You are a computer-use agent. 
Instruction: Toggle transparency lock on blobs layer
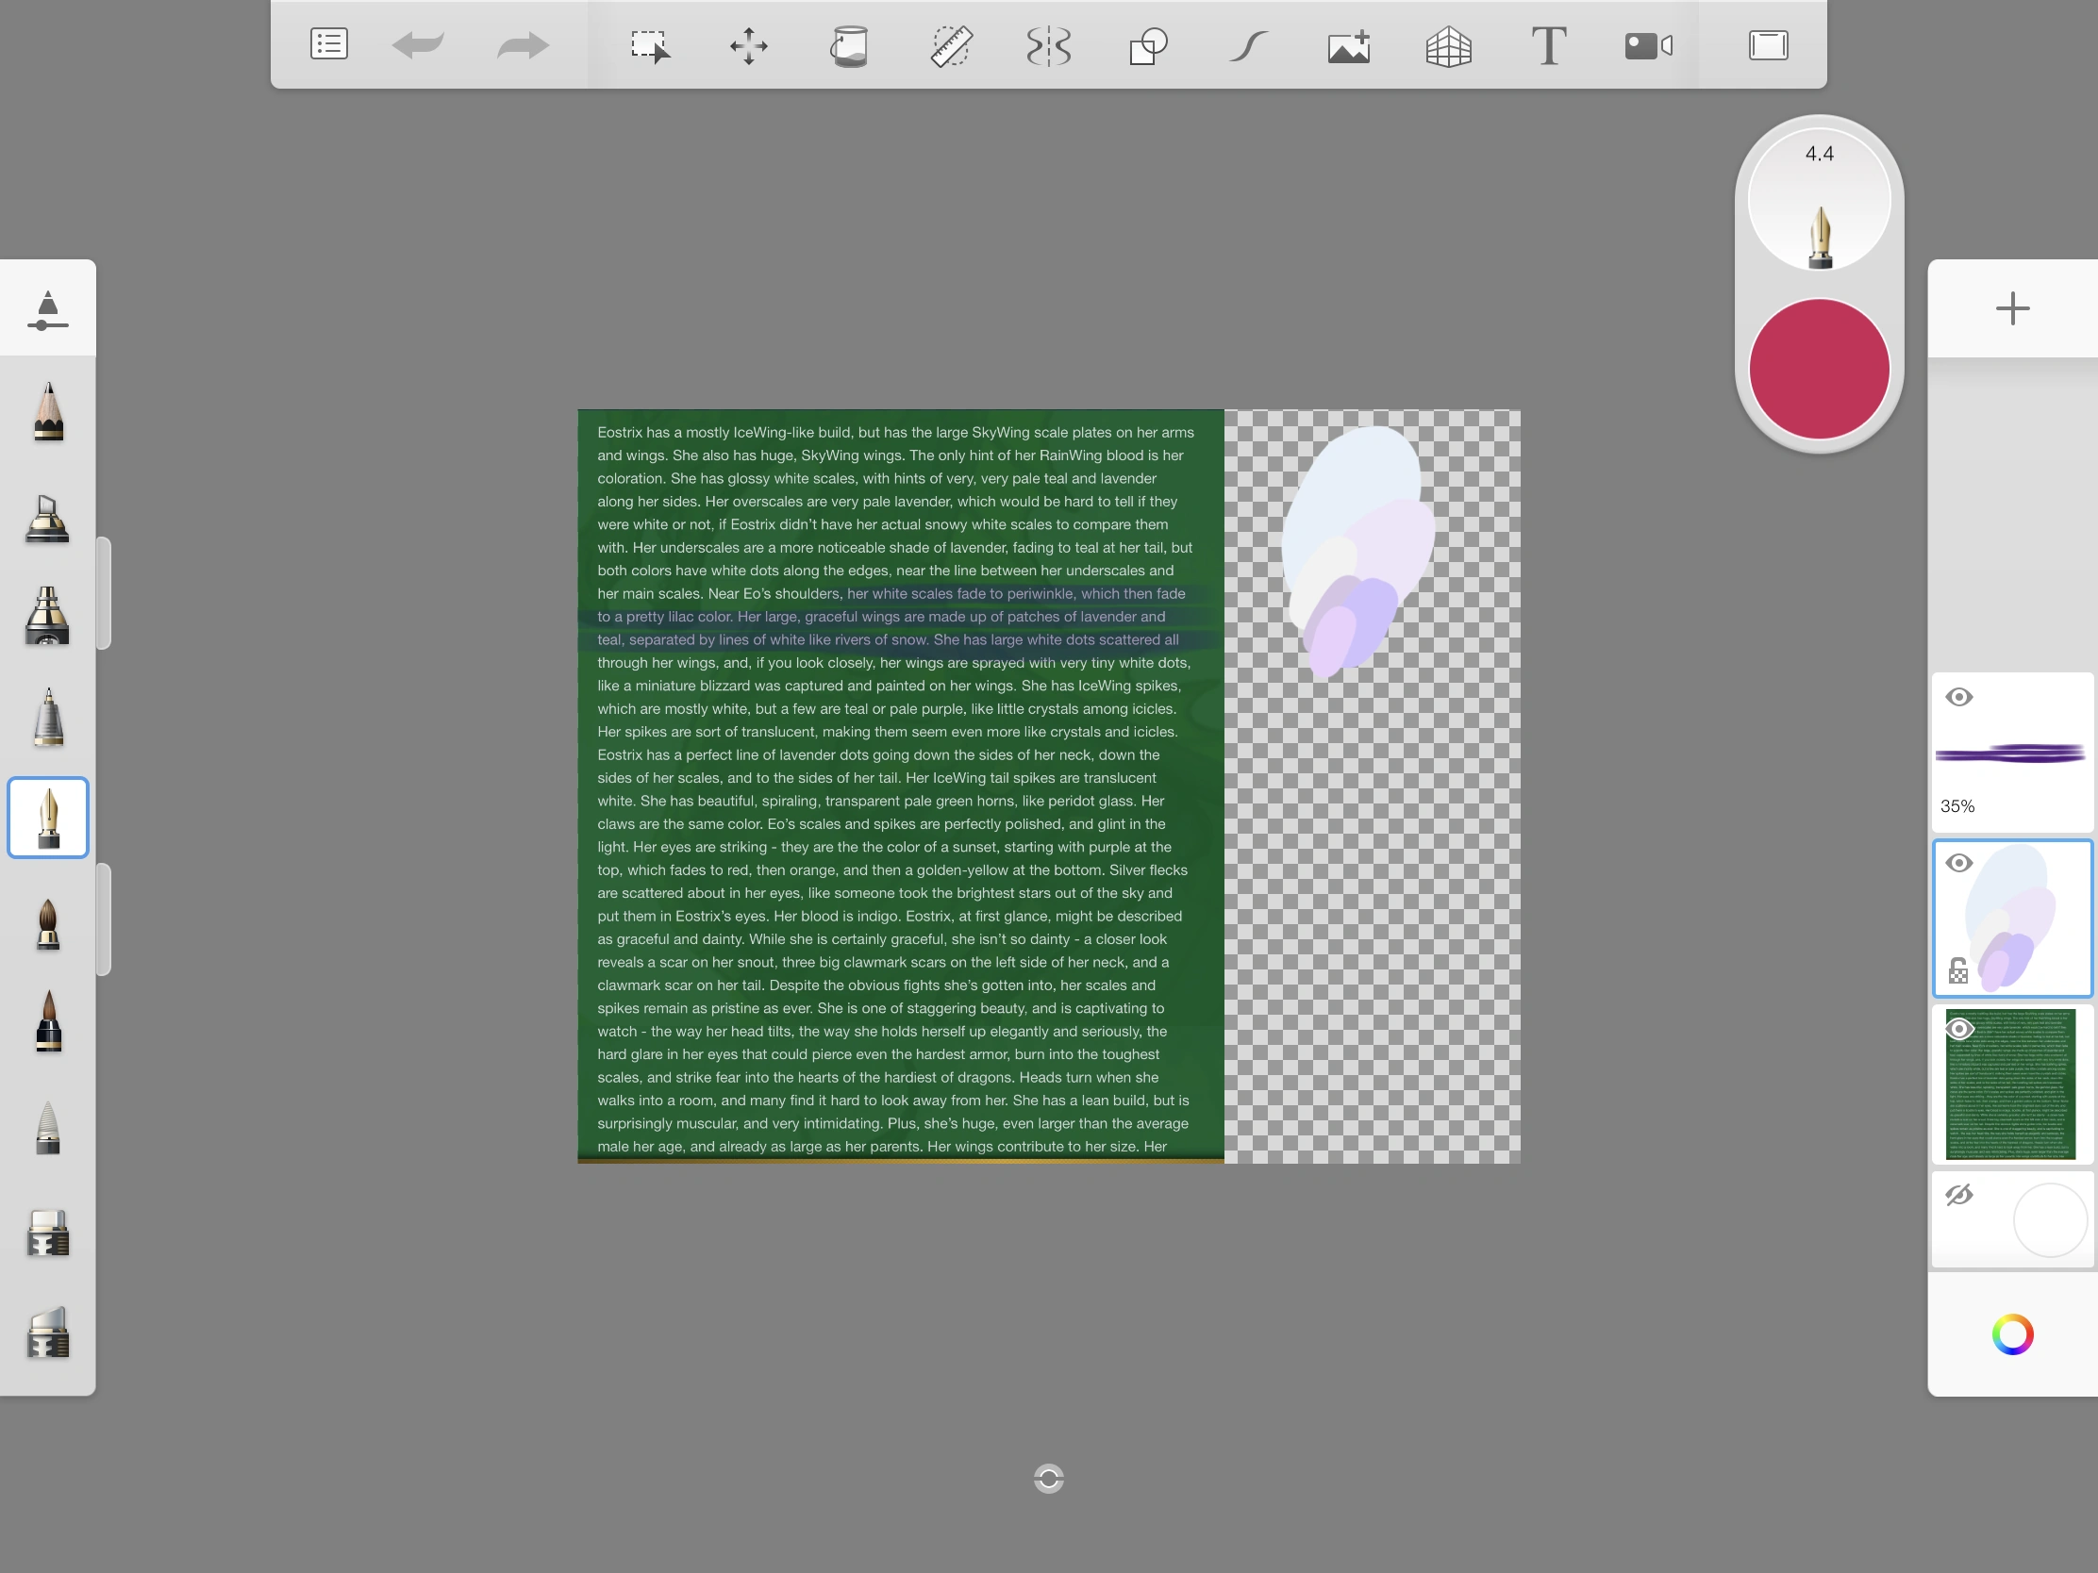(1957, 972)
